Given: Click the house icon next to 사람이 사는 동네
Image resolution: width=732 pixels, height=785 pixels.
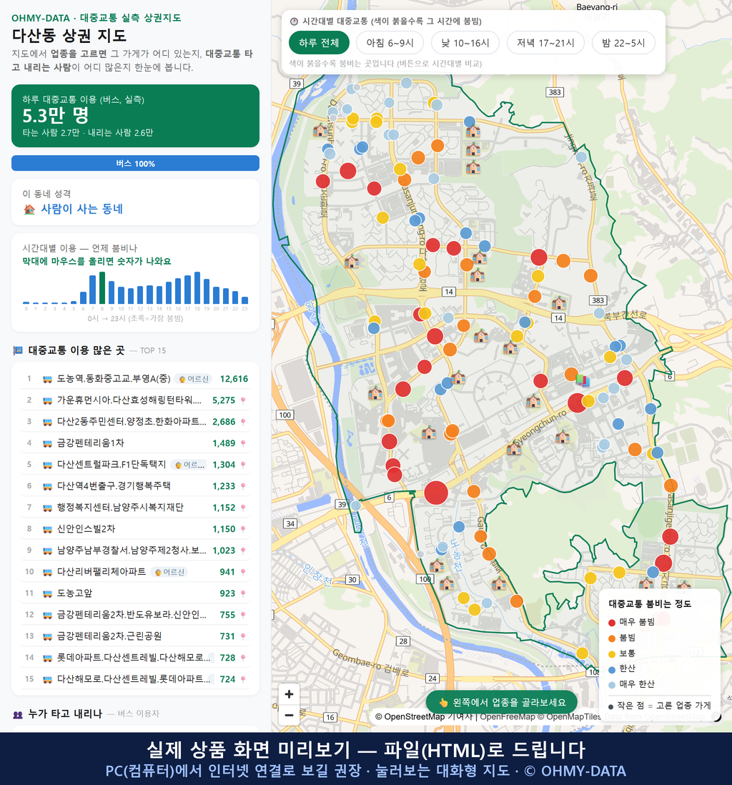Looking at the screenshot, I should pos(29,209).
